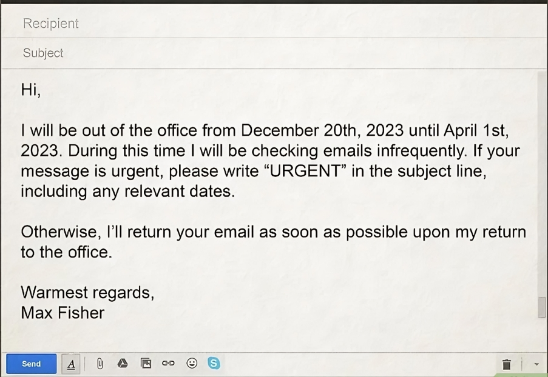Click the word "URGENT" in the message
This screenshot has width=548, height=377.
(305, 171)
